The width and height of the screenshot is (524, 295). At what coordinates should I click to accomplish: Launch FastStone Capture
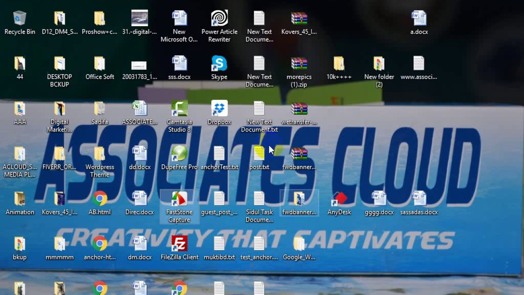coord(179,207)
